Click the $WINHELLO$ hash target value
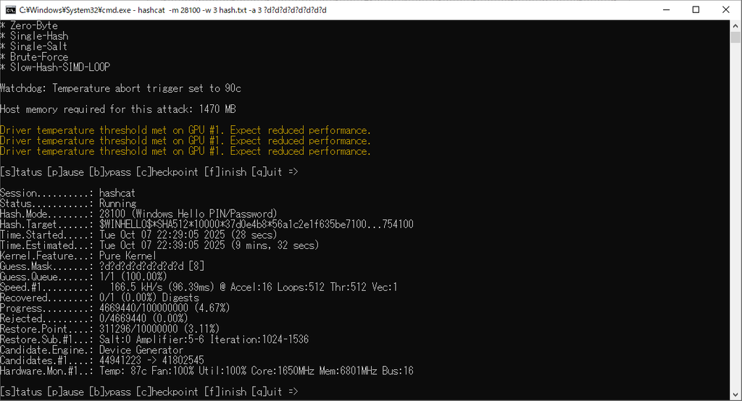Viewport: 742px width, 401px height. (x=256, y=224)
